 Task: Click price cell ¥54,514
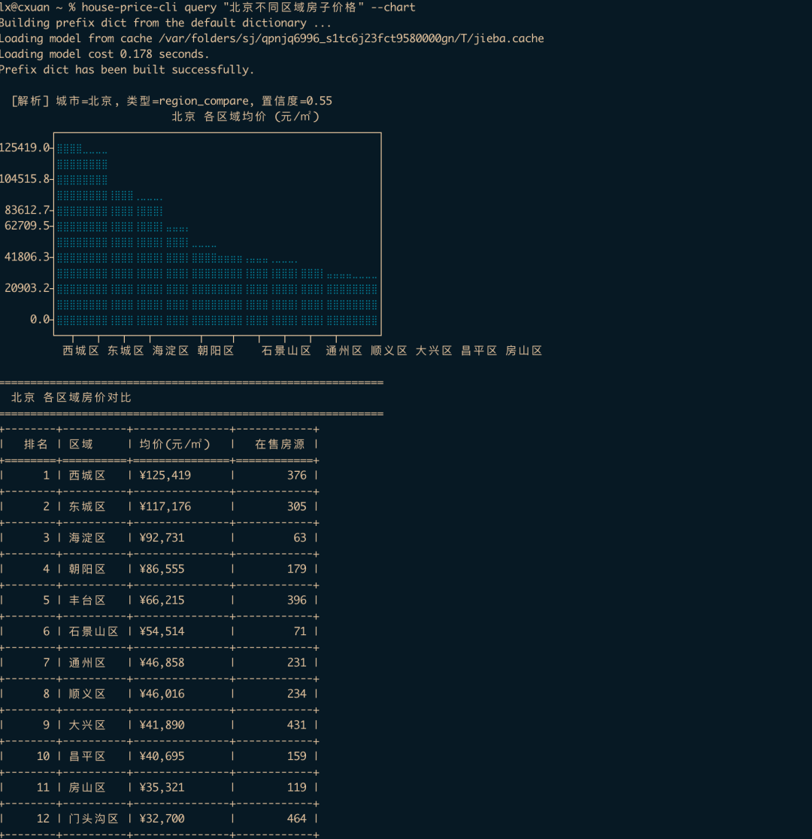(x=162, y=631)
